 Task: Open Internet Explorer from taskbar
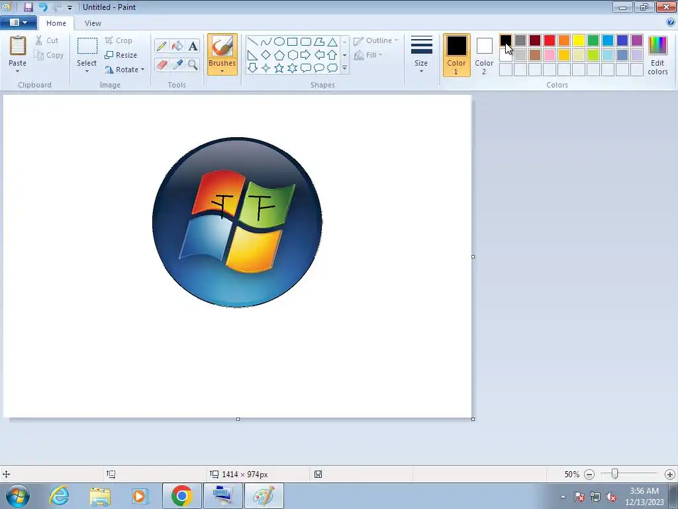tap(59, 496)
